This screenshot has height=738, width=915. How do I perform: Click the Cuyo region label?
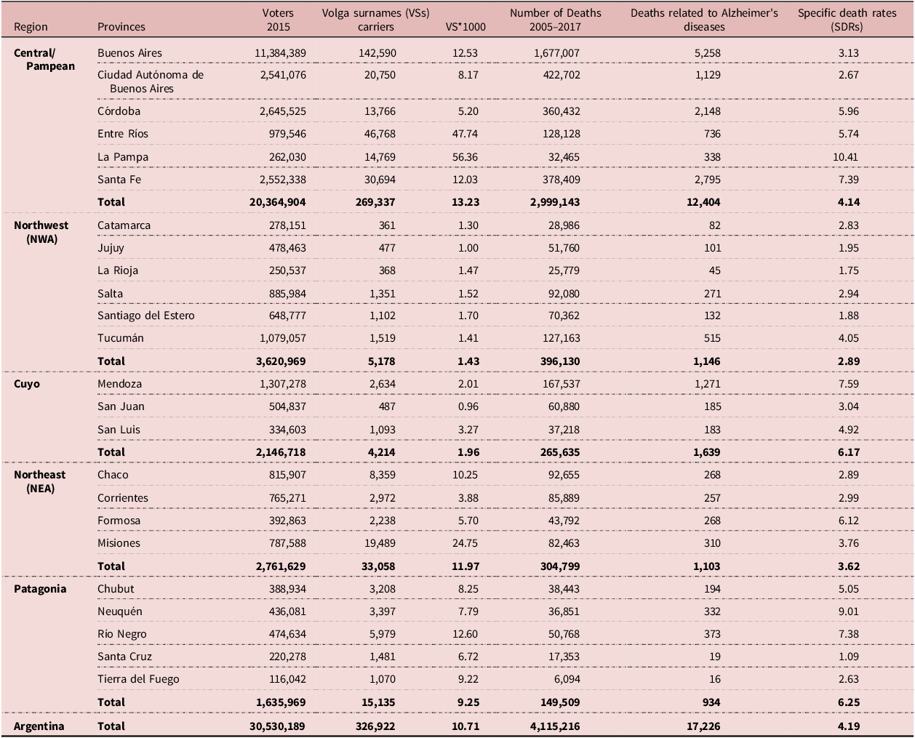click(x=27, y=384)
